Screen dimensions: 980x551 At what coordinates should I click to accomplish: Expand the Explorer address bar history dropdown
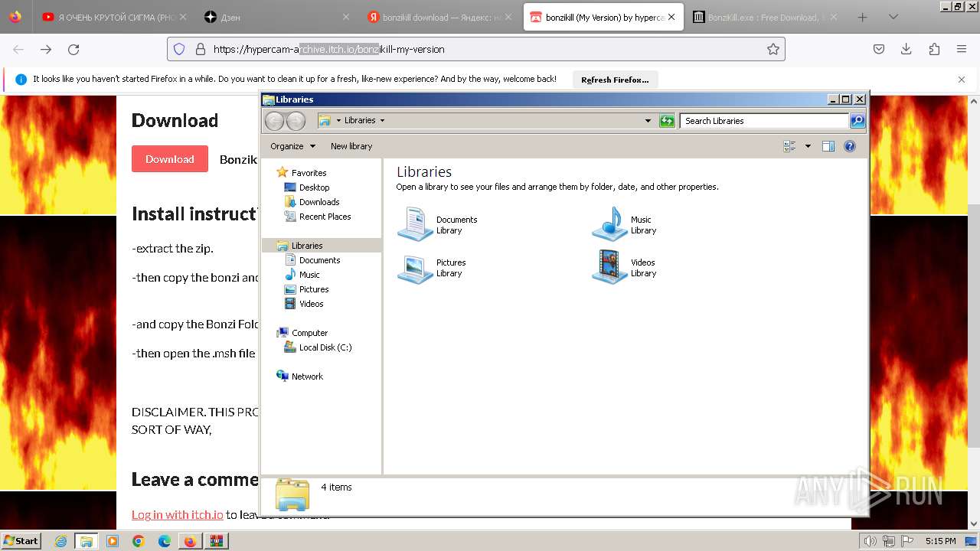pyautogui.click(x=648, y=121)
